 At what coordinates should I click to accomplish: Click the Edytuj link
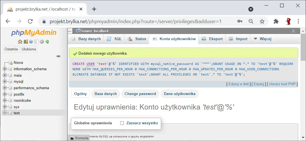tap(259, 84)
